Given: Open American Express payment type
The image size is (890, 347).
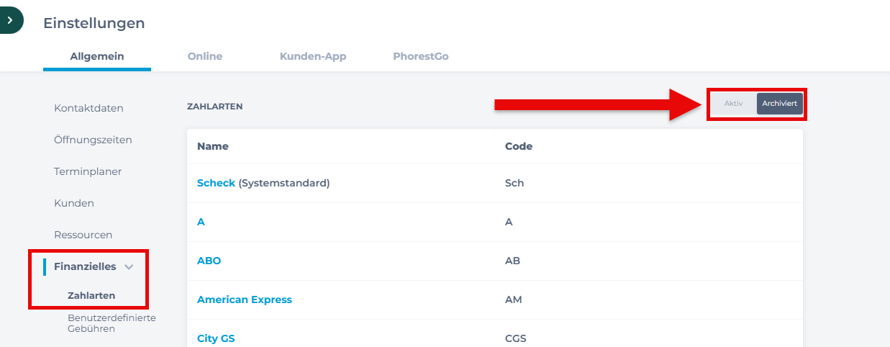Looking at the screenshot, I should [245, 299].
